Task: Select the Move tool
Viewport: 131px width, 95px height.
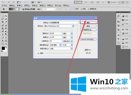Action: pyautogui.click(x=6, y=16)
